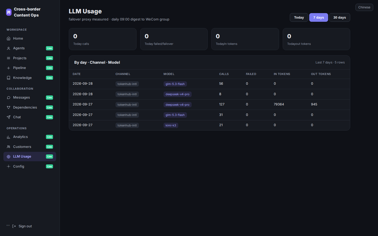Click the Live badge next to Config
This screenshot has height=236, width=378.
[50, 167]
